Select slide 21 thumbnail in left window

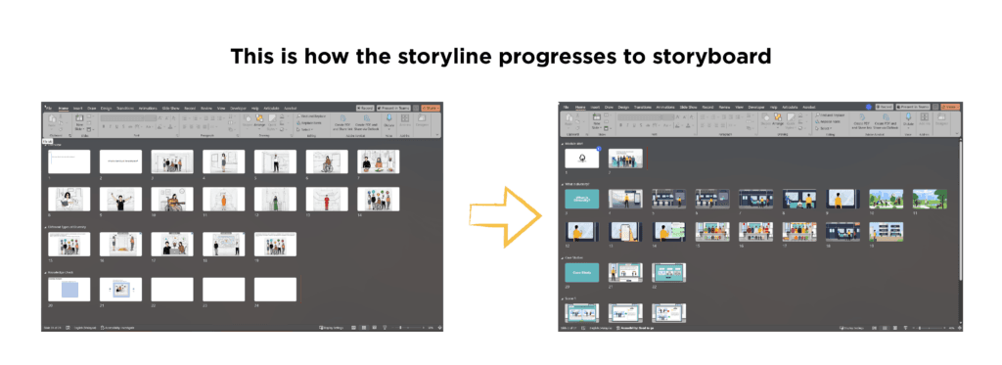coord(120,289)
